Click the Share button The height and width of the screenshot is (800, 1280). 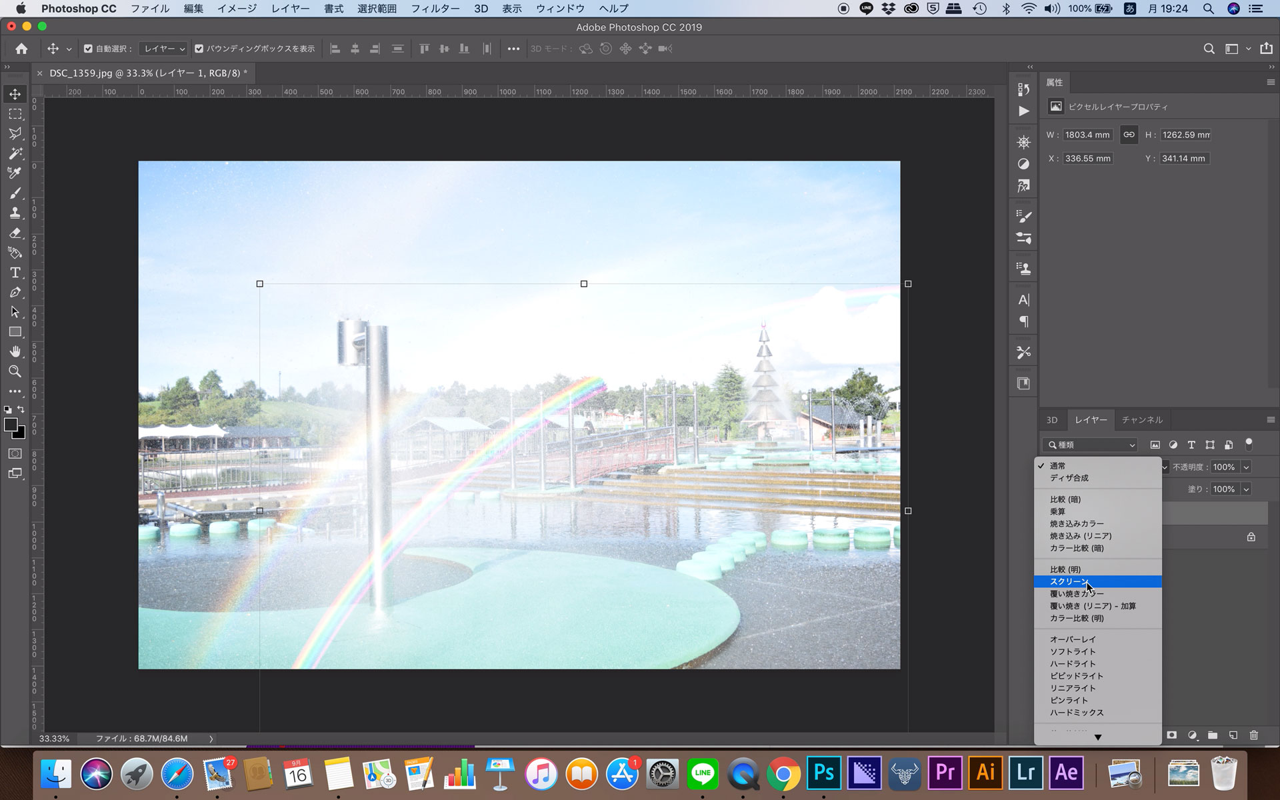(x=1266, y=49)
